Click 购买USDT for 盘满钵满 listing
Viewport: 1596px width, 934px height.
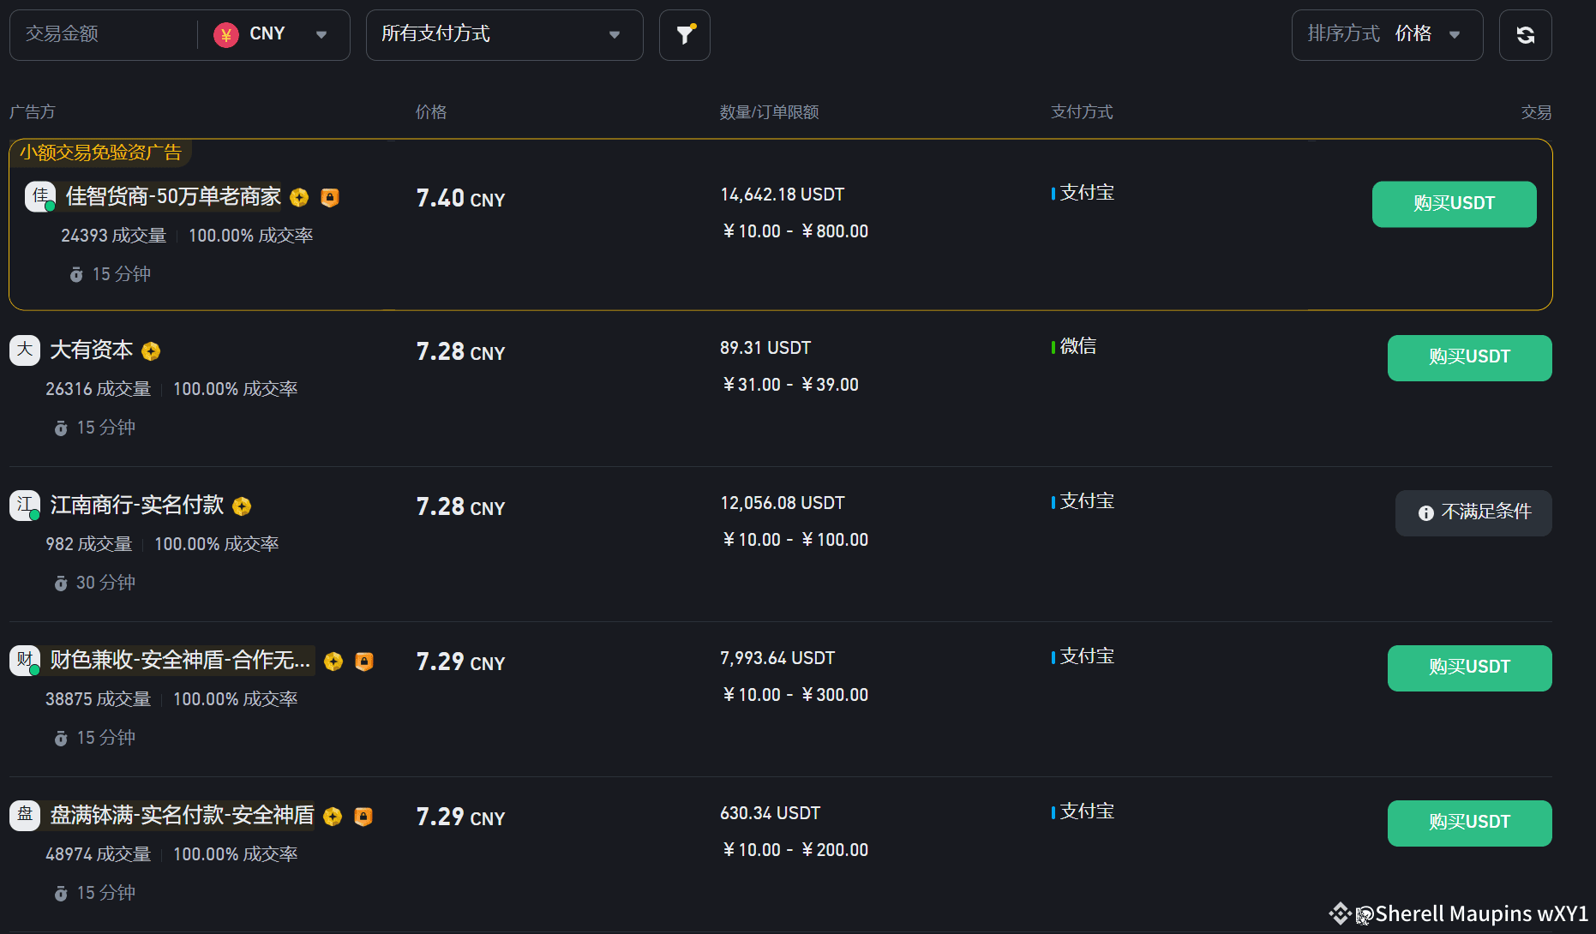[1469, 823]
